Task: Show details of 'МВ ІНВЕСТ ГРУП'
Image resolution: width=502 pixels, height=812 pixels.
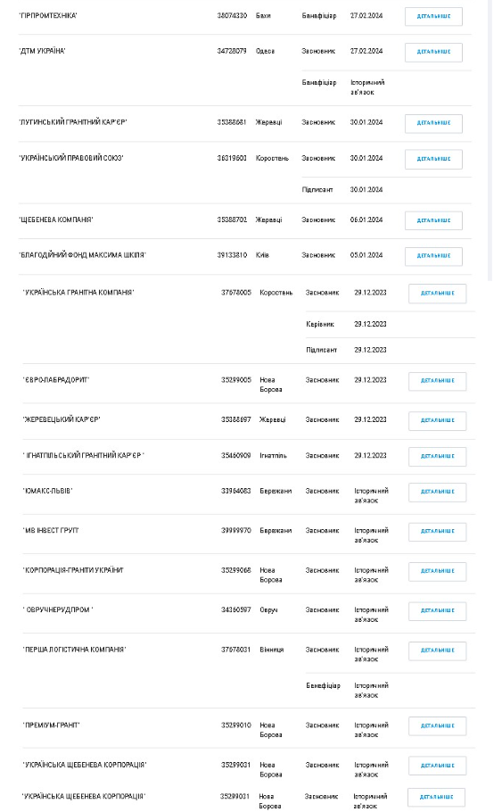Action: click(437, 531)
